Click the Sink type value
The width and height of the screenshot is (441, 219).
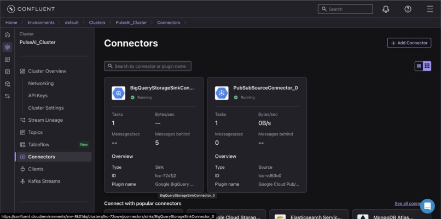pos(159,167)
